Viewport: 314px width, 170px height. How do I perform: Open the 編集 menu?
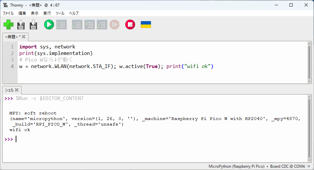click(x=22, y=13)
